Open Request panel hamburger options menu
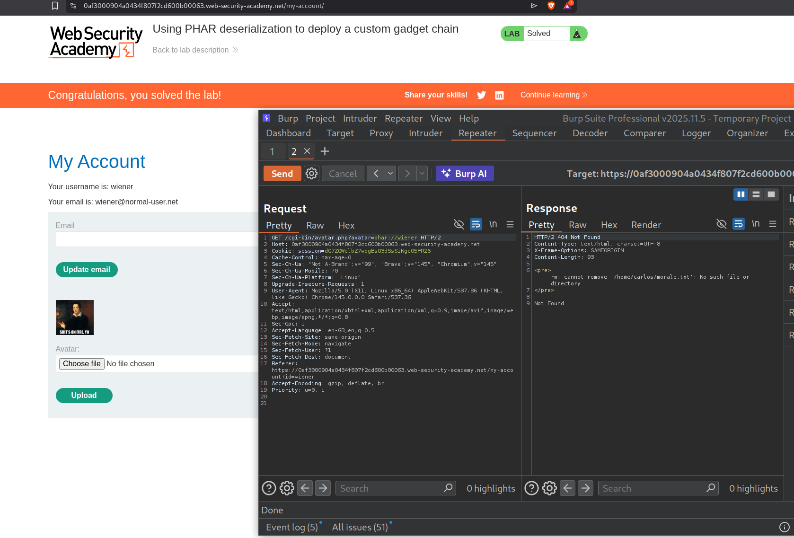This screenshot has width=794, height=538. (510, 224)
